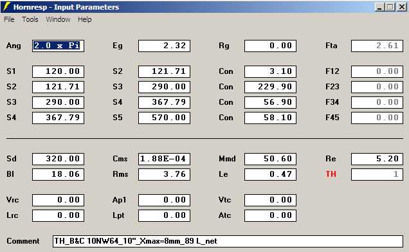Click the Ang label
This screenshot has height=252, width=409.
tap(14, 46)
